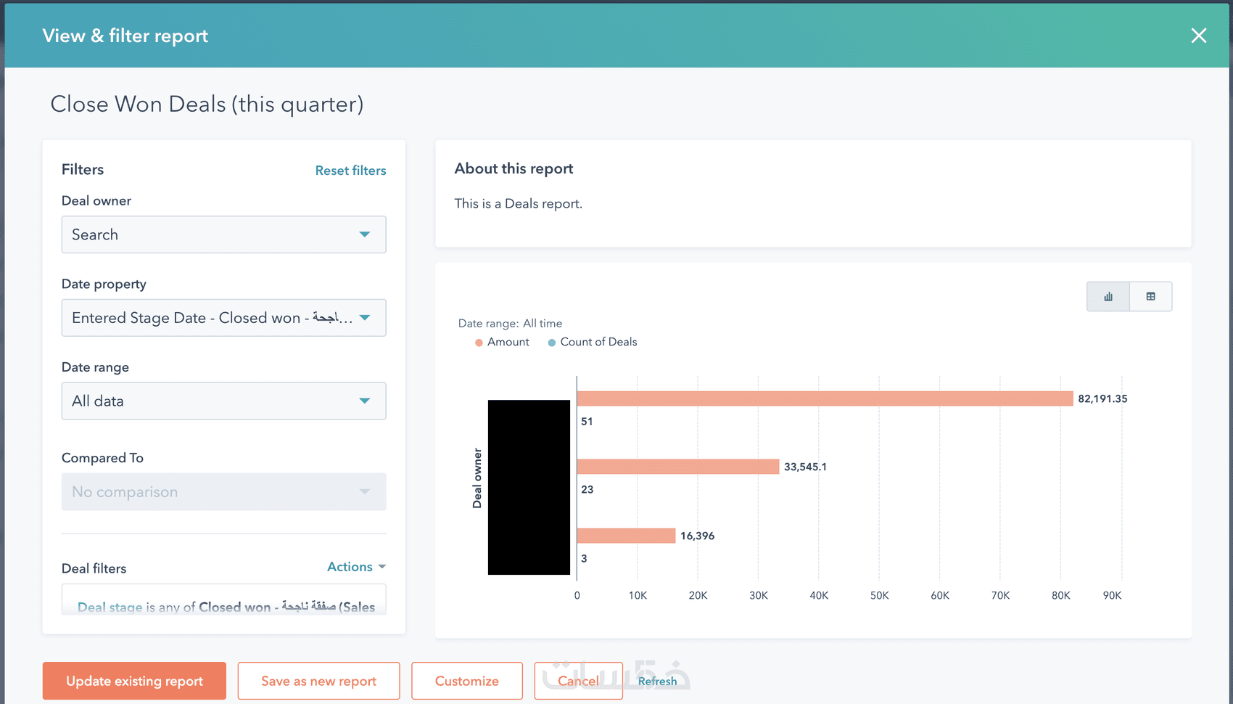Expand the Actions menu for deal filters
1233x704 pixels.
pyautogui.click(x=356, y=567)
